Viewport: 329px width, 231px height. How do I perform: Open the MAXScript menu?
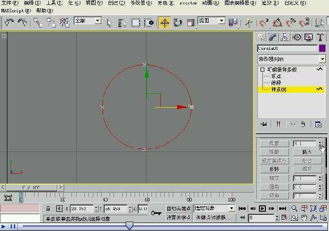tap(16, 10)
